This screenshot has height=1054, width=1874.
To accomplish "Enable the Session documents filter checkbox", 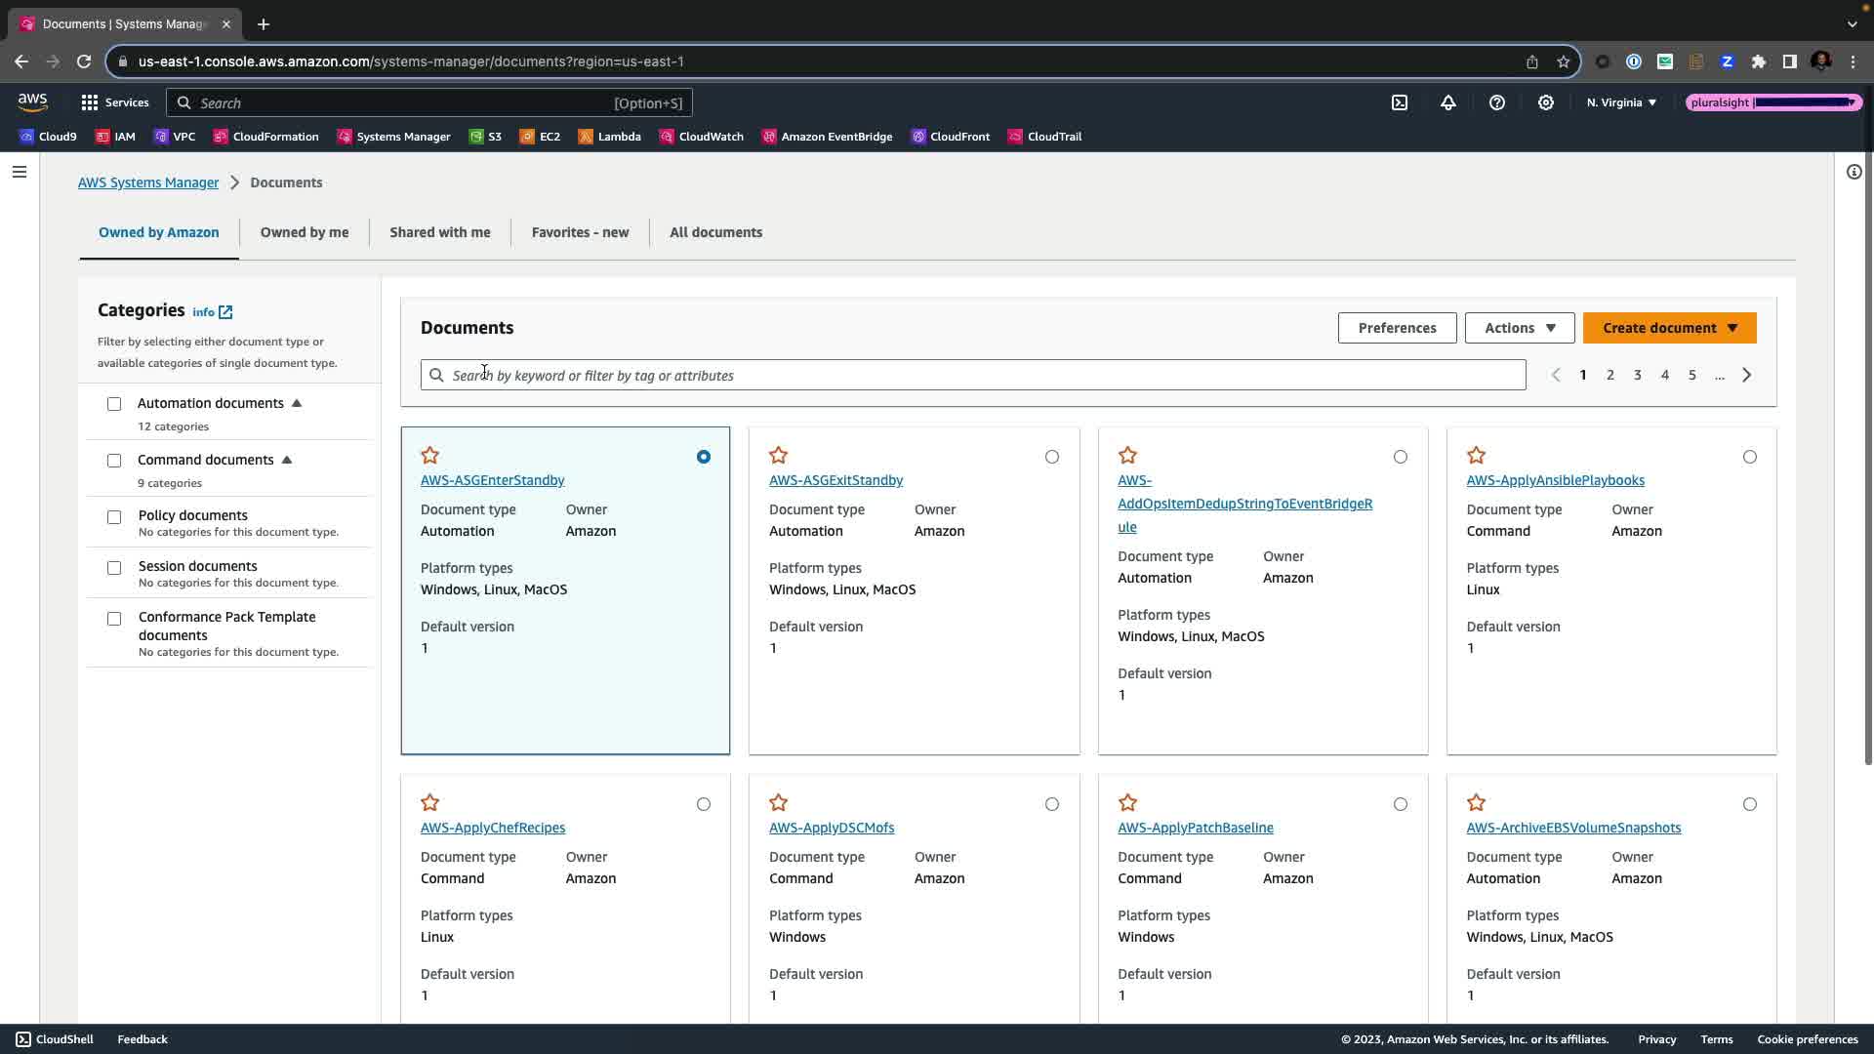I will point(114,568).
